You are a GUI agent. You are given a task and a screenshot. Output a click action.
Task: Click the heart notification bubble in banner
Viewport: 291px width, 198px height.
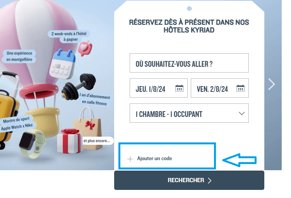click(85, 48)
